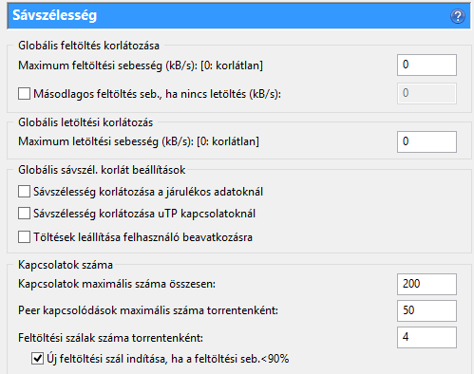Viewport: 474px width, 374px height.
Task: Click the Maximum feltöltési sebesség (kB/s) label text
Action: pyautogui.click(x=141, y=65)
